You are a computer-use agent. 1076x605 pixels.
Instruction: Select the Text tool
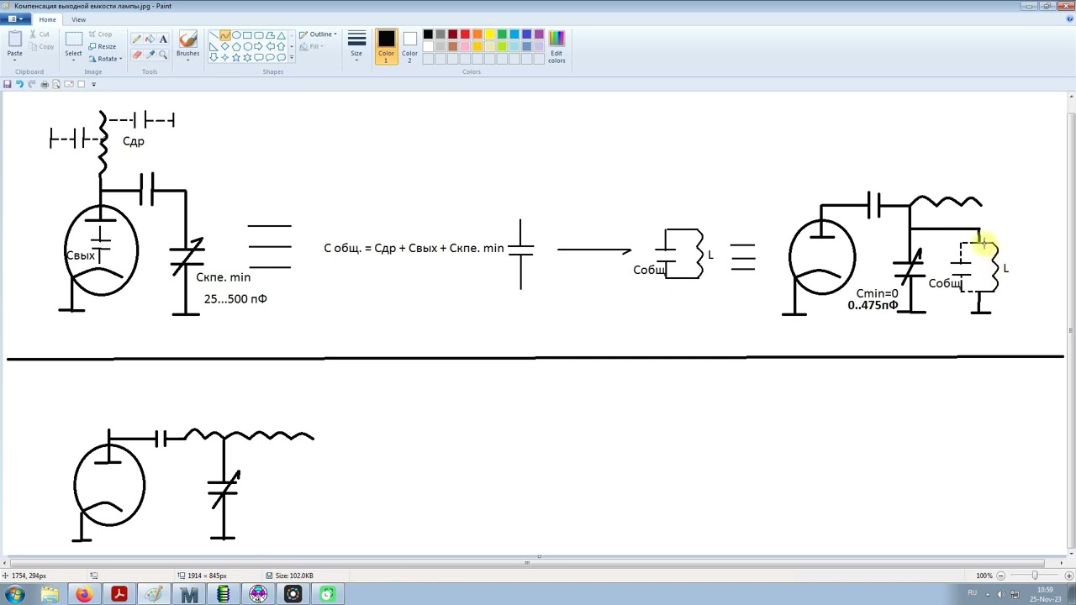click(162, 39)
